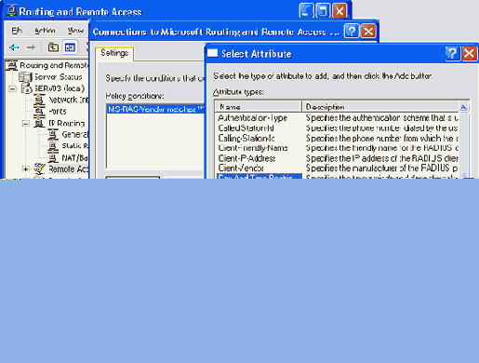The height and width of the screenshot is (363, 479).
Task: Open the View menu
Action: pyautogui.click(x=75, y=30)
